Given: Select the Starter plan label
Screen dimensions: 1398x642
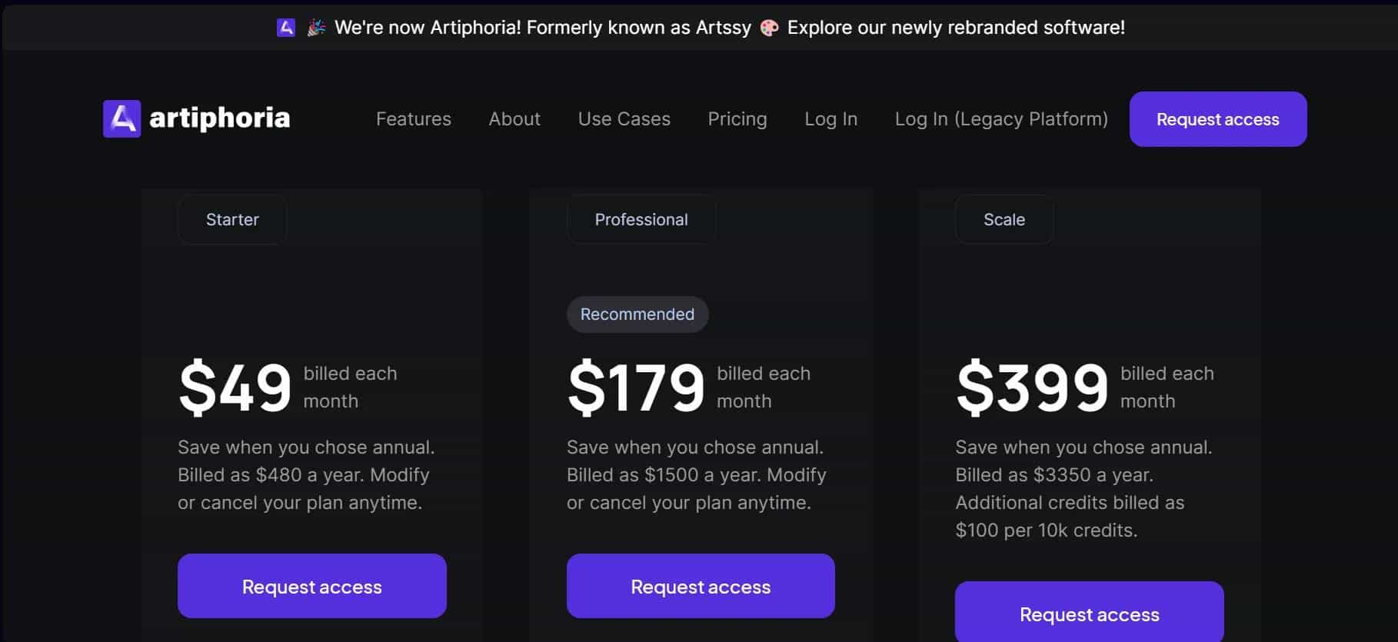Looking at the screenshot, I should 232,220.
